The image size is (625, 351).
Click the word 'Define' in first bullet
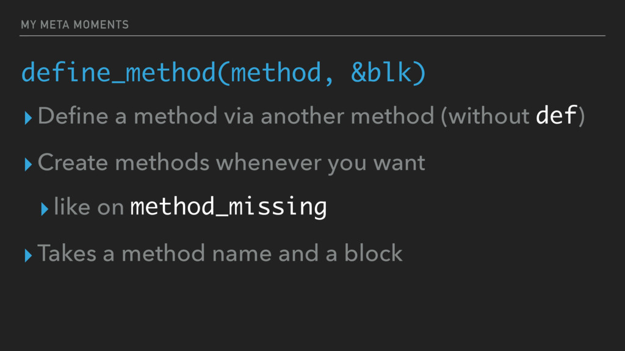click(73, 116)
